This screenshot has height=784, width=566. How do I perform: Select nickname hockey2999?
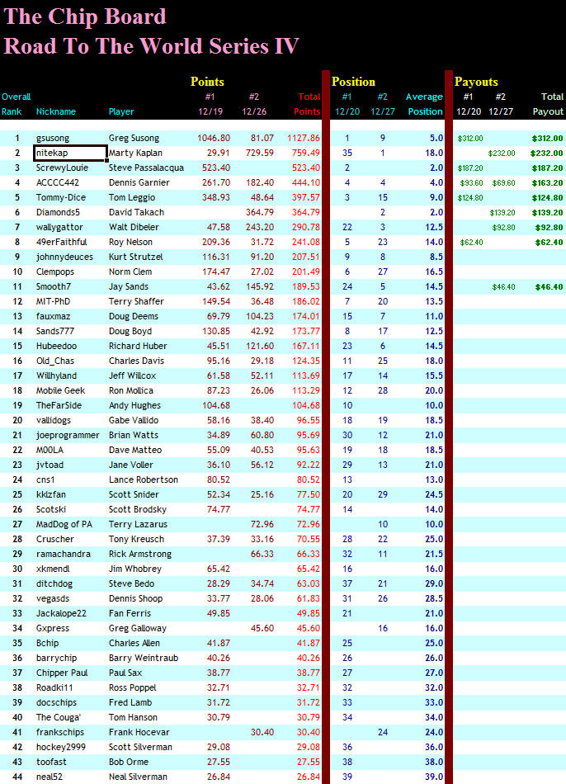[x=60, y=747]
